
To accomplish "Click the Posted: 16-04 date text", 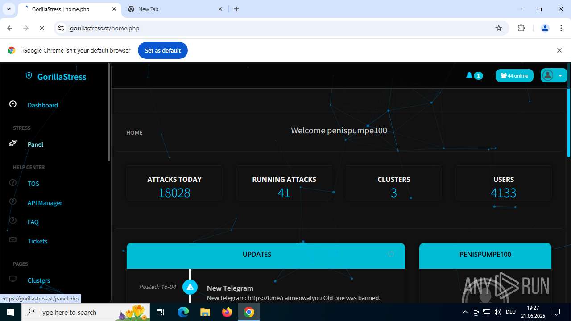I will click(157, 287).
